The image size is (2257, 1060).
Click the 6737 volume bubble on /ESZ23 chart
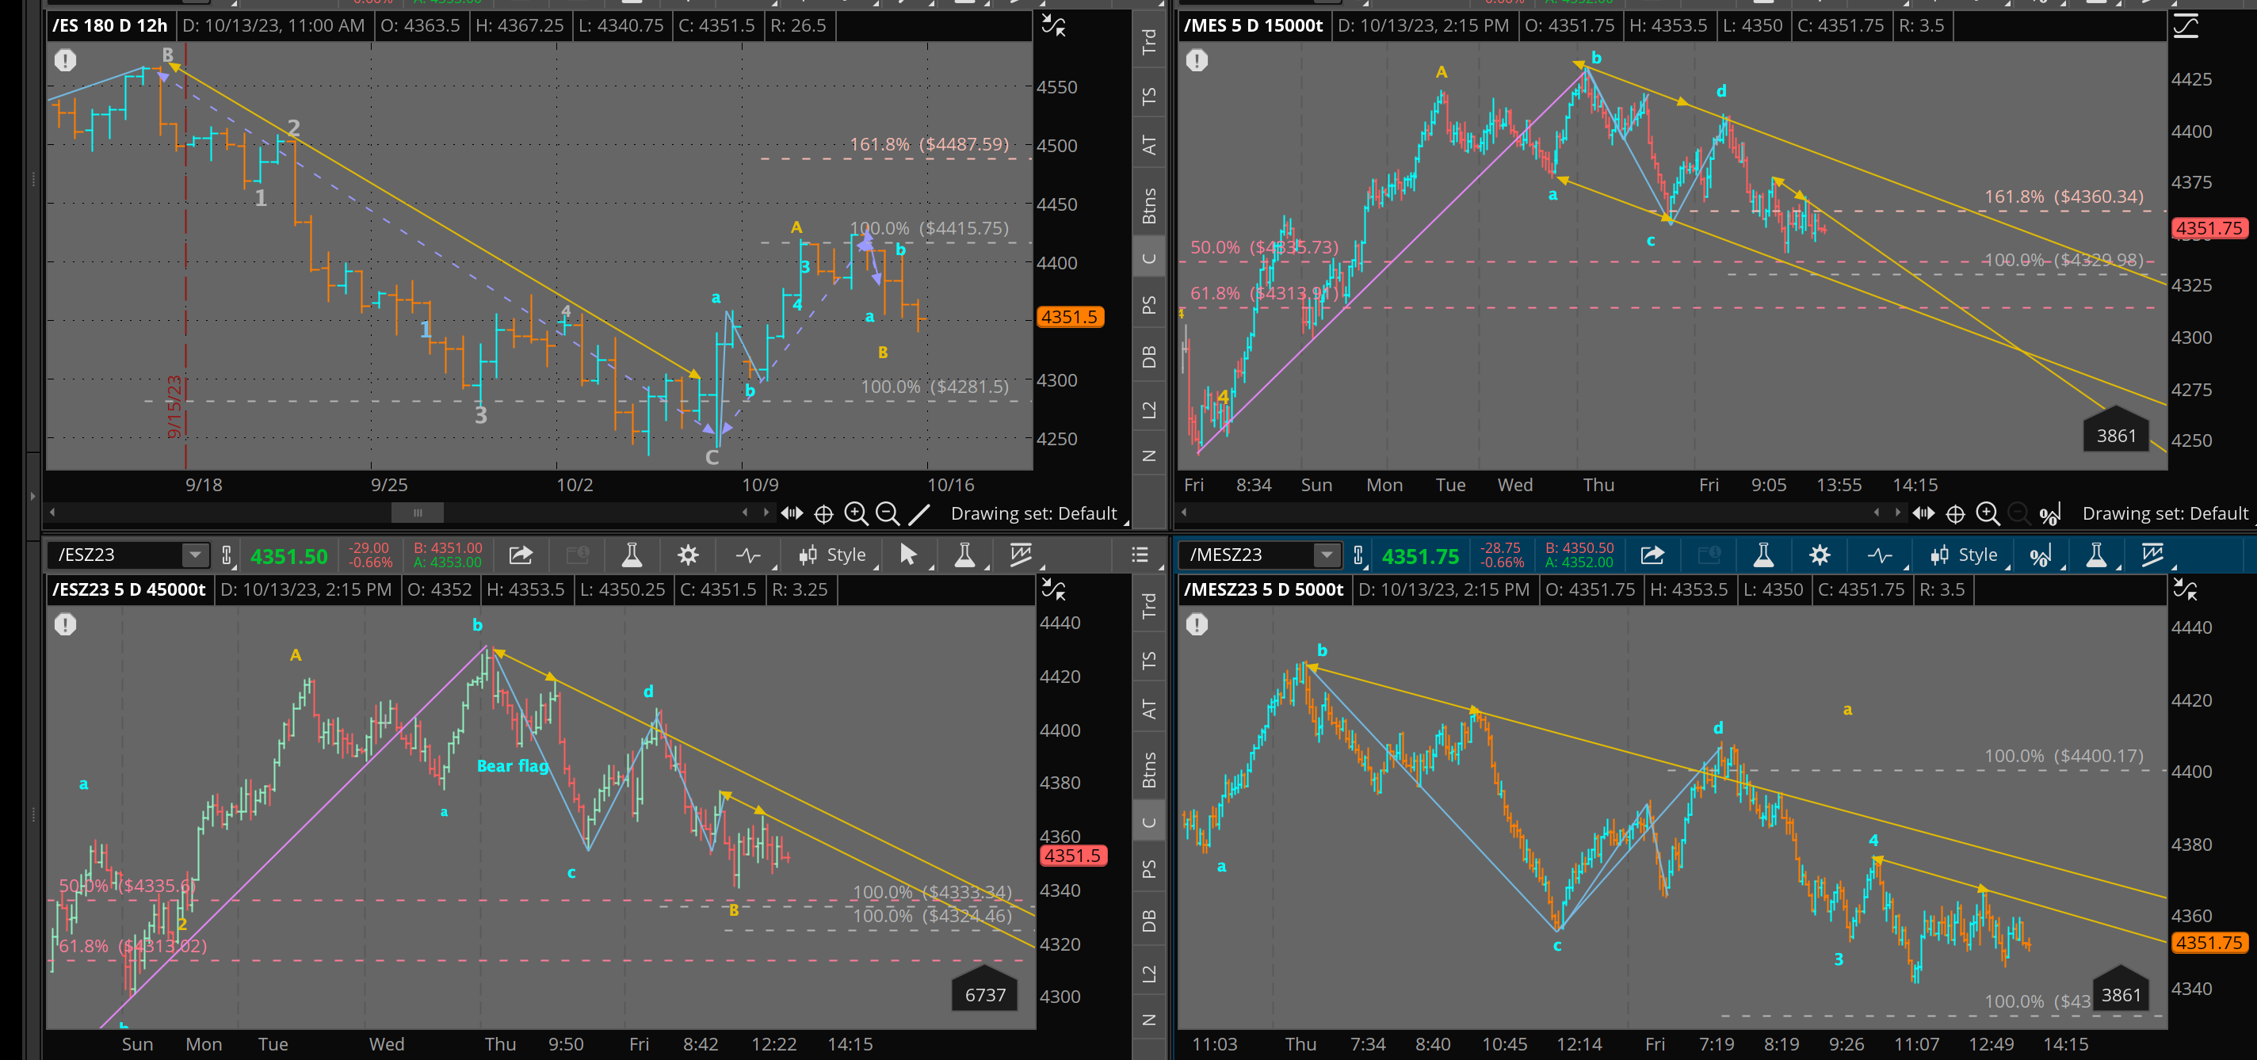tap(985, 990)
